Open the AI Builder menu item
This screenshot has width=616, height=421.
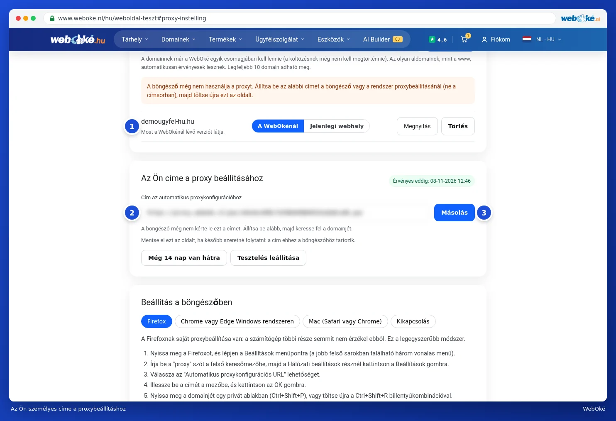pyautogui.click(x=383, y=39)
